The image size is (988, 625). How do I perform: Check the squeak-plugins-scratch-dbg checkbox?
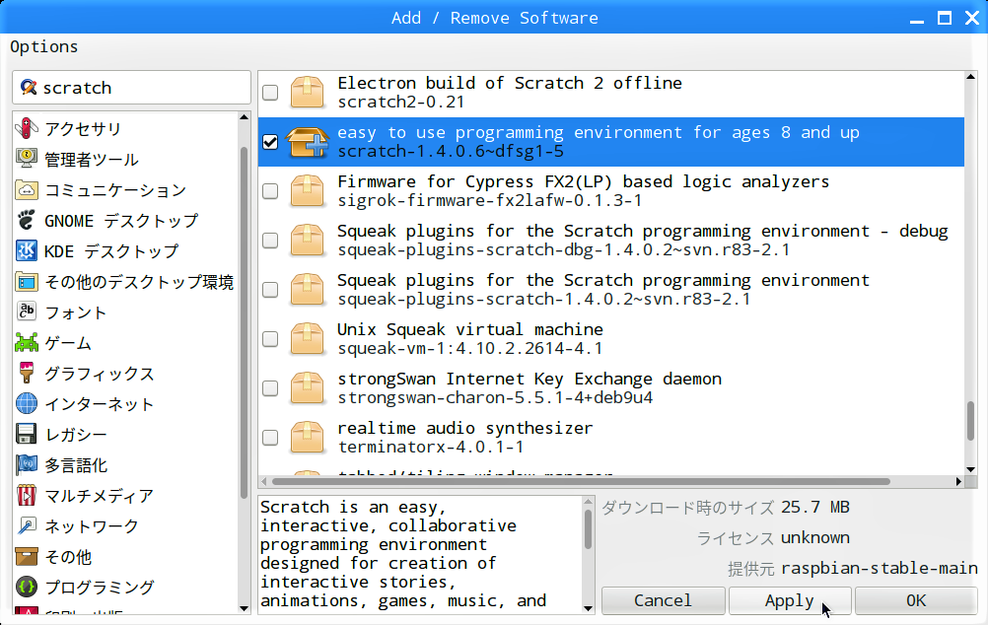pos(270,241)
